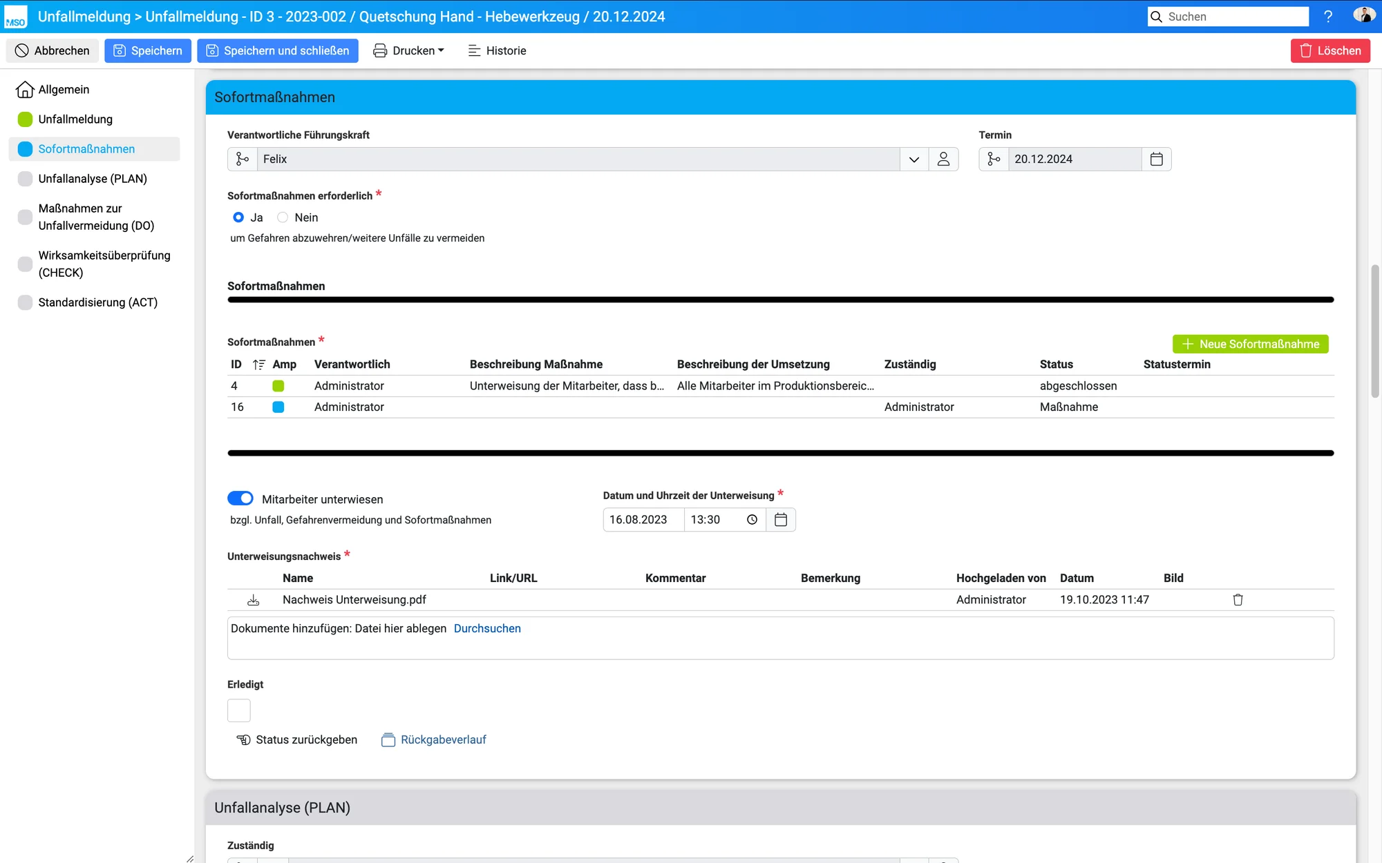Expand the Verantwortliche Führungskraft dropdown arrow
1382x863 pixels.
click(x=914, y=159)
